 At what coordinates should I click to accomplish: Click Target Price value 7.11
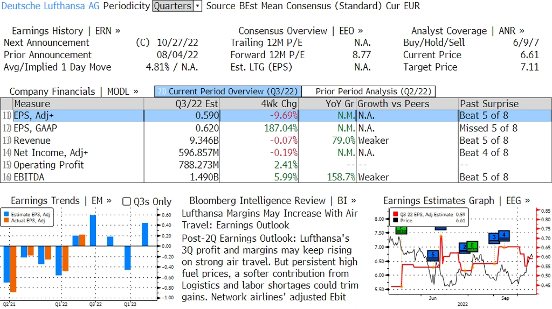coord(530,67)
